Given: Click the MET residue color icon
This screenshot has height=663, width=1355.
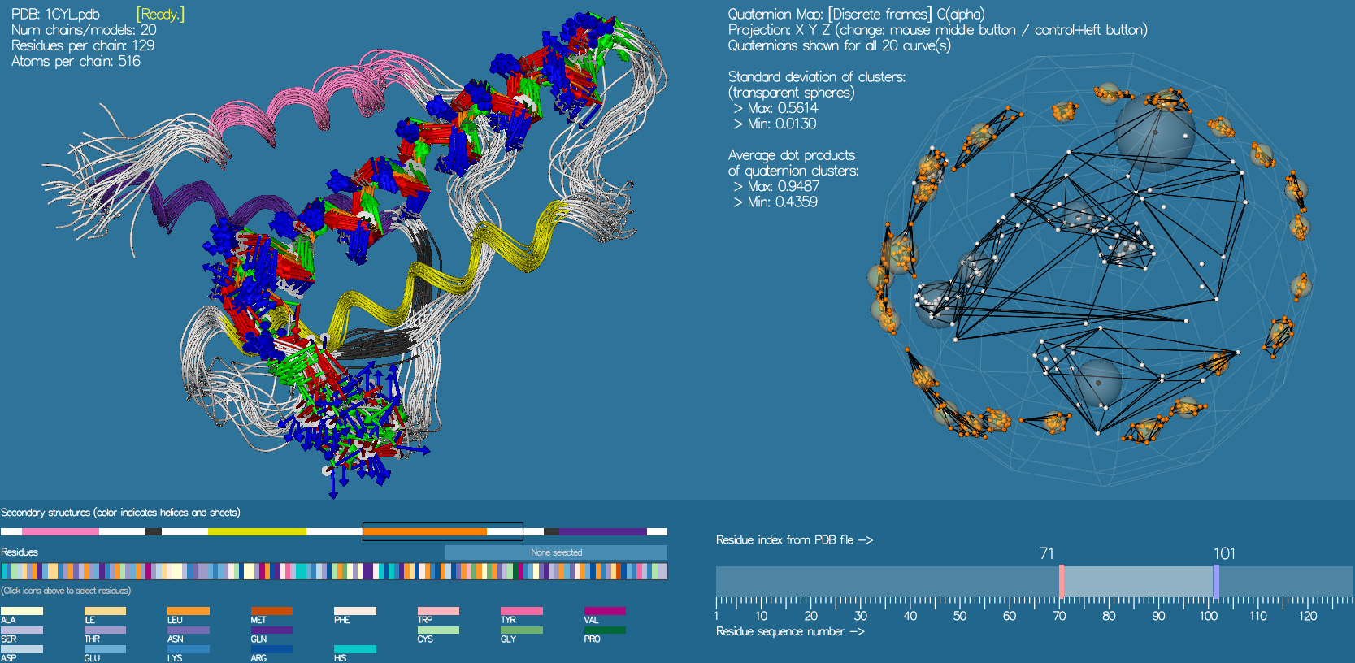Looking at the screenshot, I should (271, 611).
